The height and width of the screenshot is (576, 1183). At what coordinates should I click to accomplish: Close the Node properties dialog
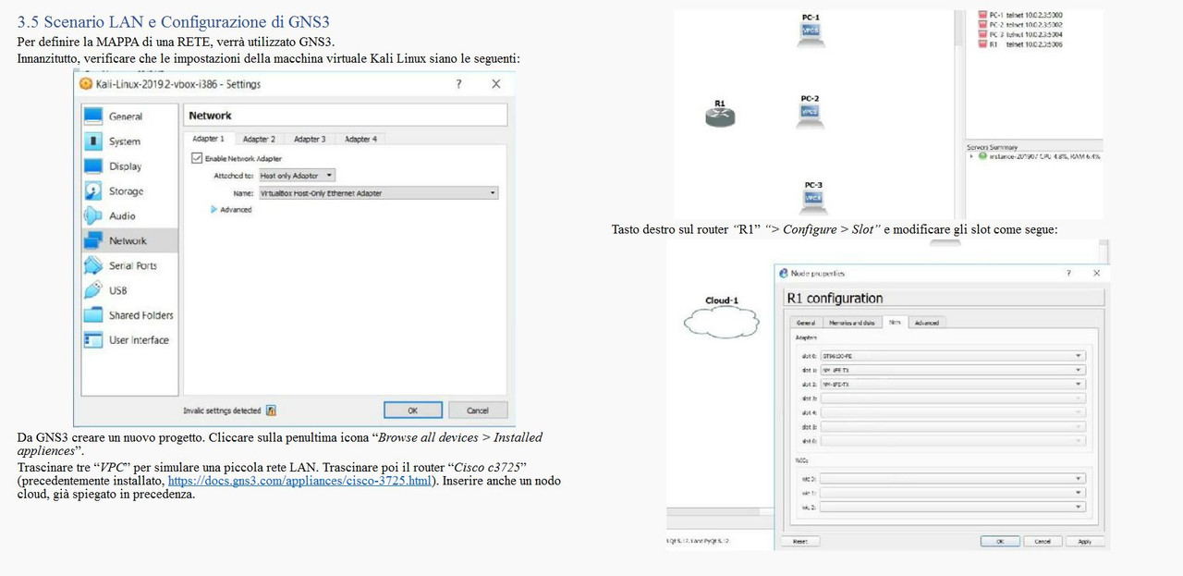[x=1097, y=274]
